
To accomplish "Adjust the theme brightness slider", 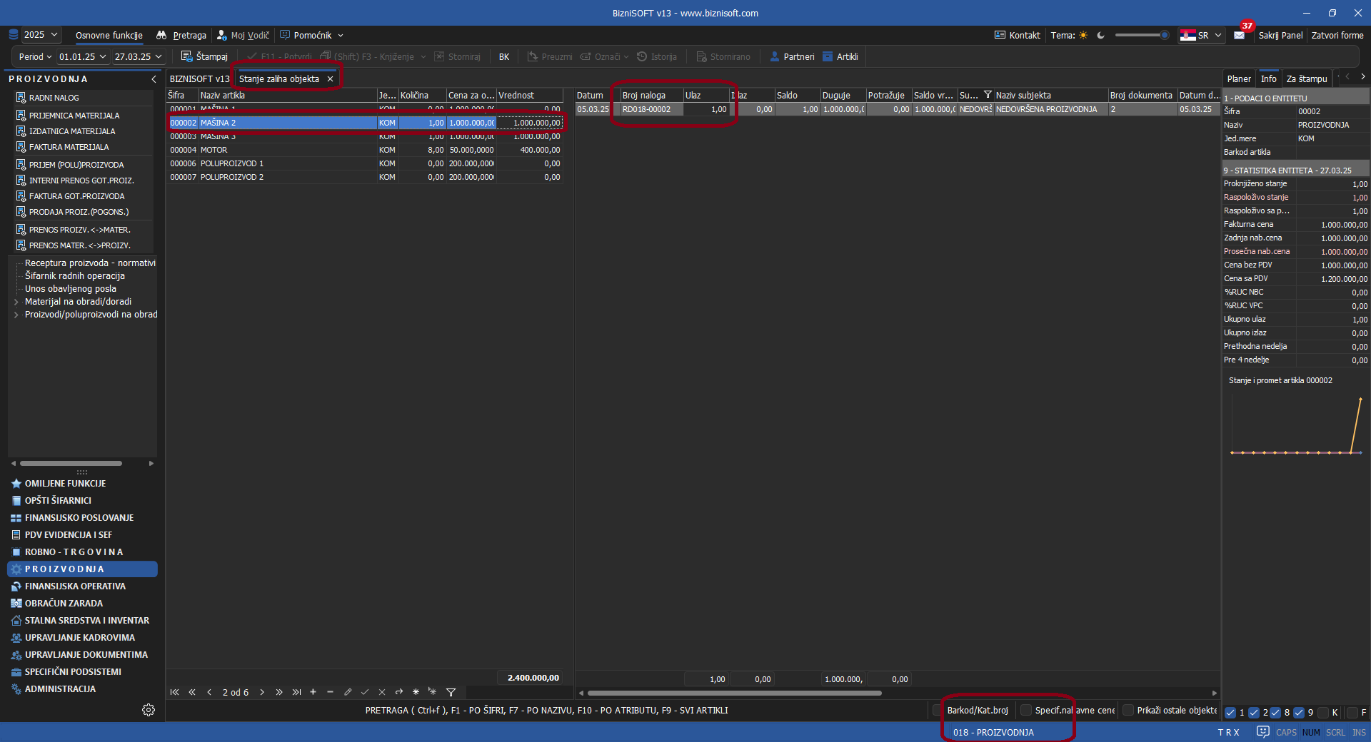I will pos(1141,35).
